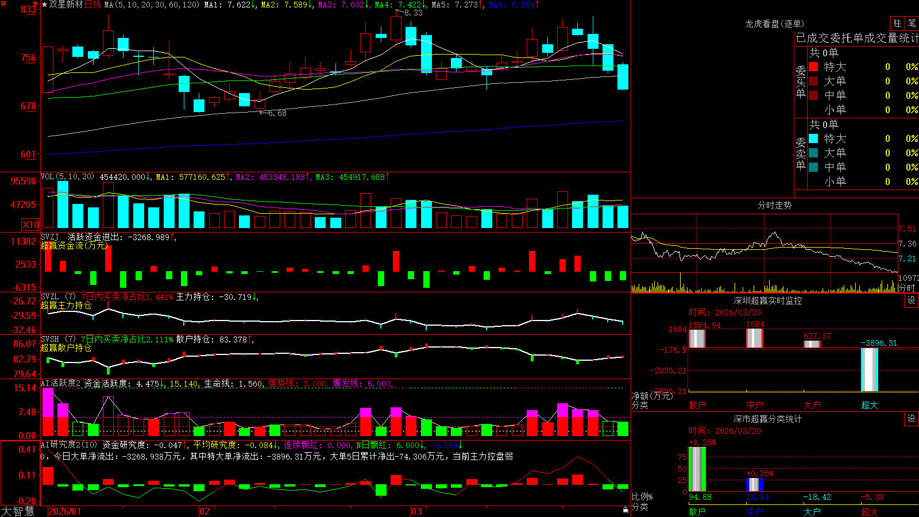Click the 分时 label at the intraday chart corner
Viewport: 919px width, 517px height.
[906, 288]
